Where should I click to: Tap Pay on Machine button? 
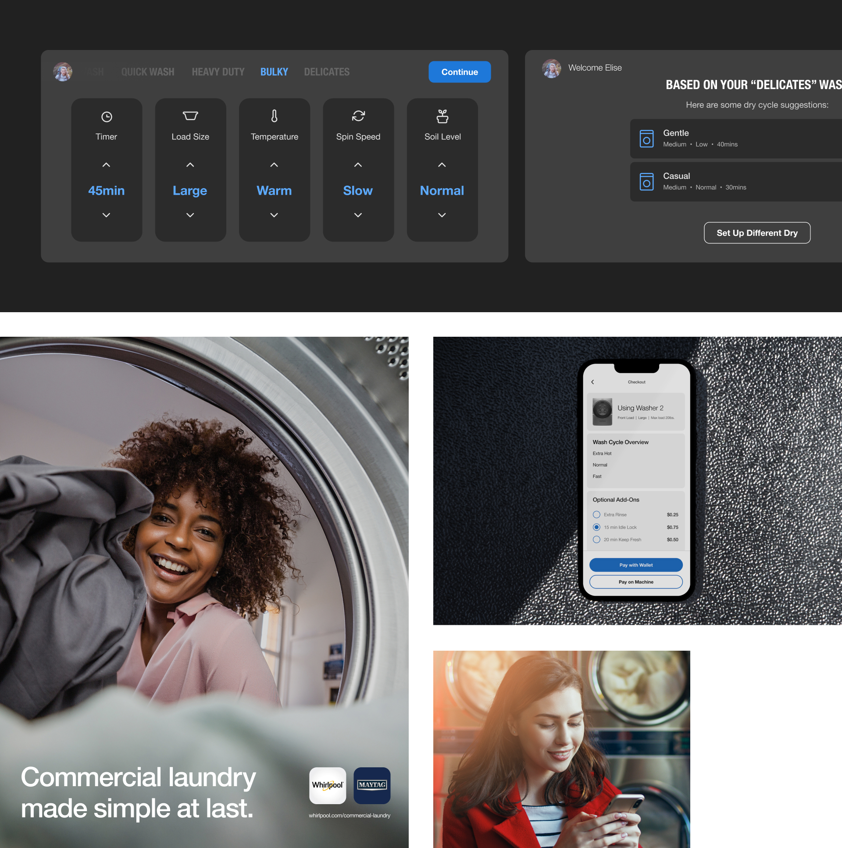point(635,581)
